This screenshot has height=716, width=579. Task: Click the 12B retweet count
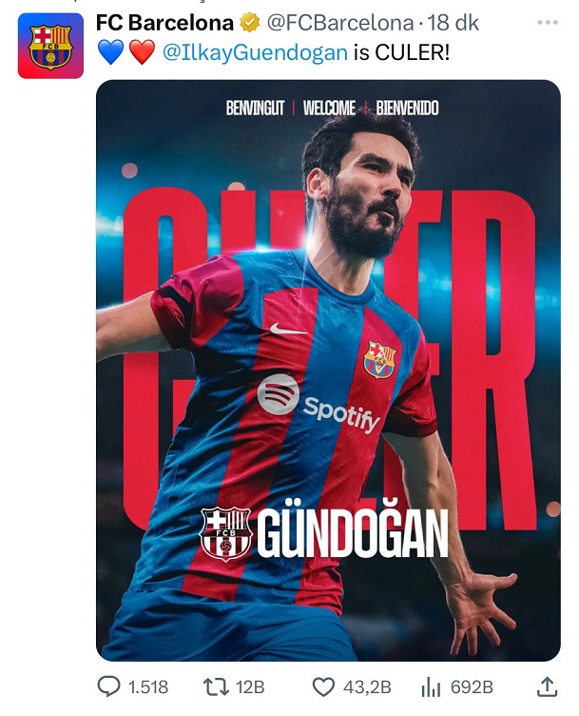click(250, 687)
